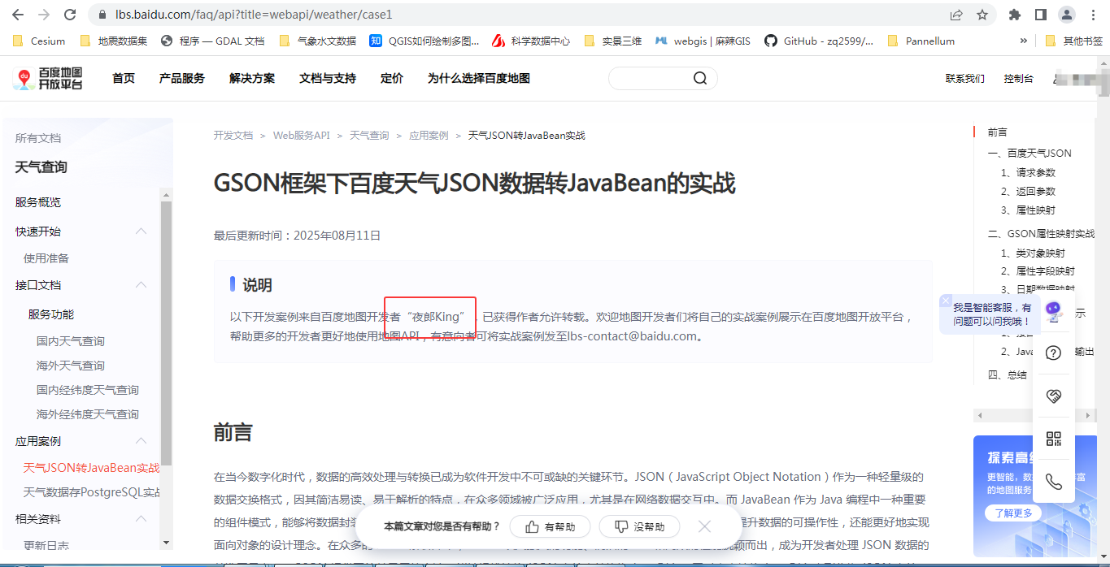This screenshot has width=1110, height=567.
Task: Collapse the 快速开始 section chevron
Action: pyautogui.click(x=141, y=232)
